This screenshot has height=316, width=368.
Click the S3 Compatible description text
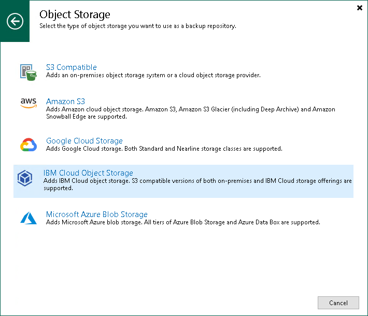(153, 75)
